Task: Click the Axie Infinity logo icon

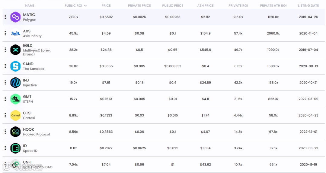Action: [15, 33]
